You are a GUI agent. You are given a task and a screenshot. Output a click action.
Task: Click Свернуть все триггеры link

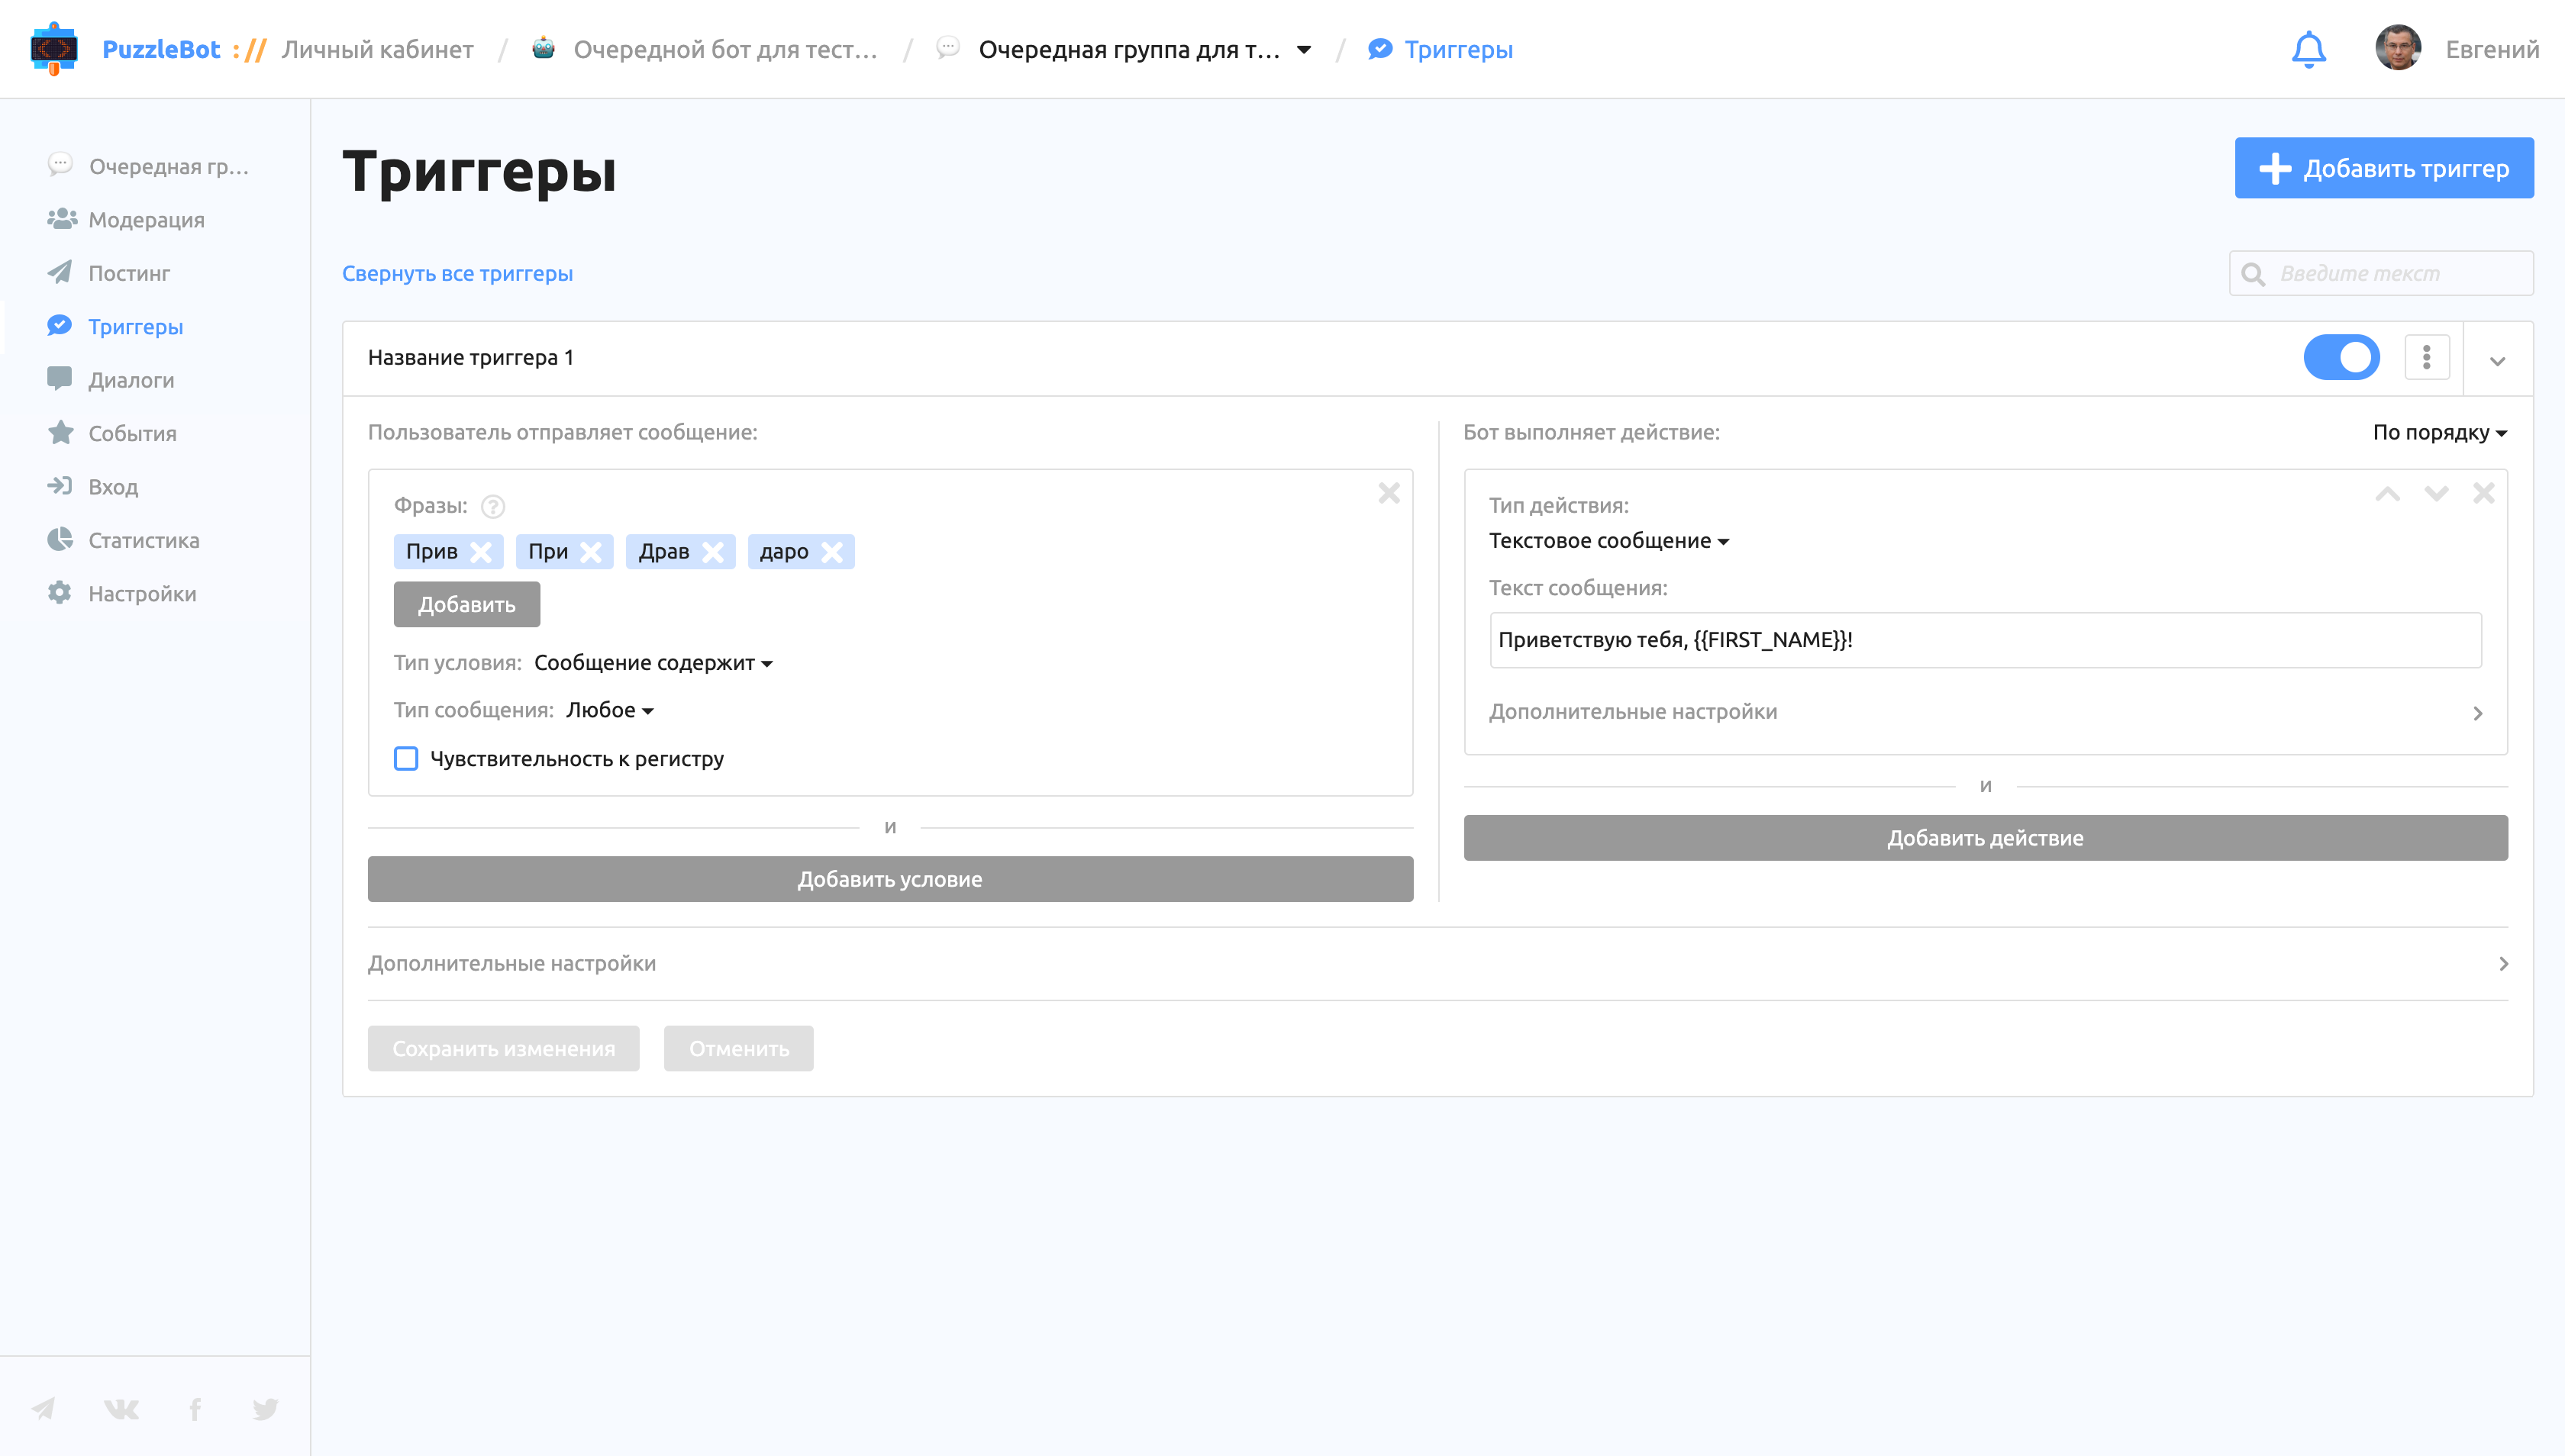tap(457, 273)
